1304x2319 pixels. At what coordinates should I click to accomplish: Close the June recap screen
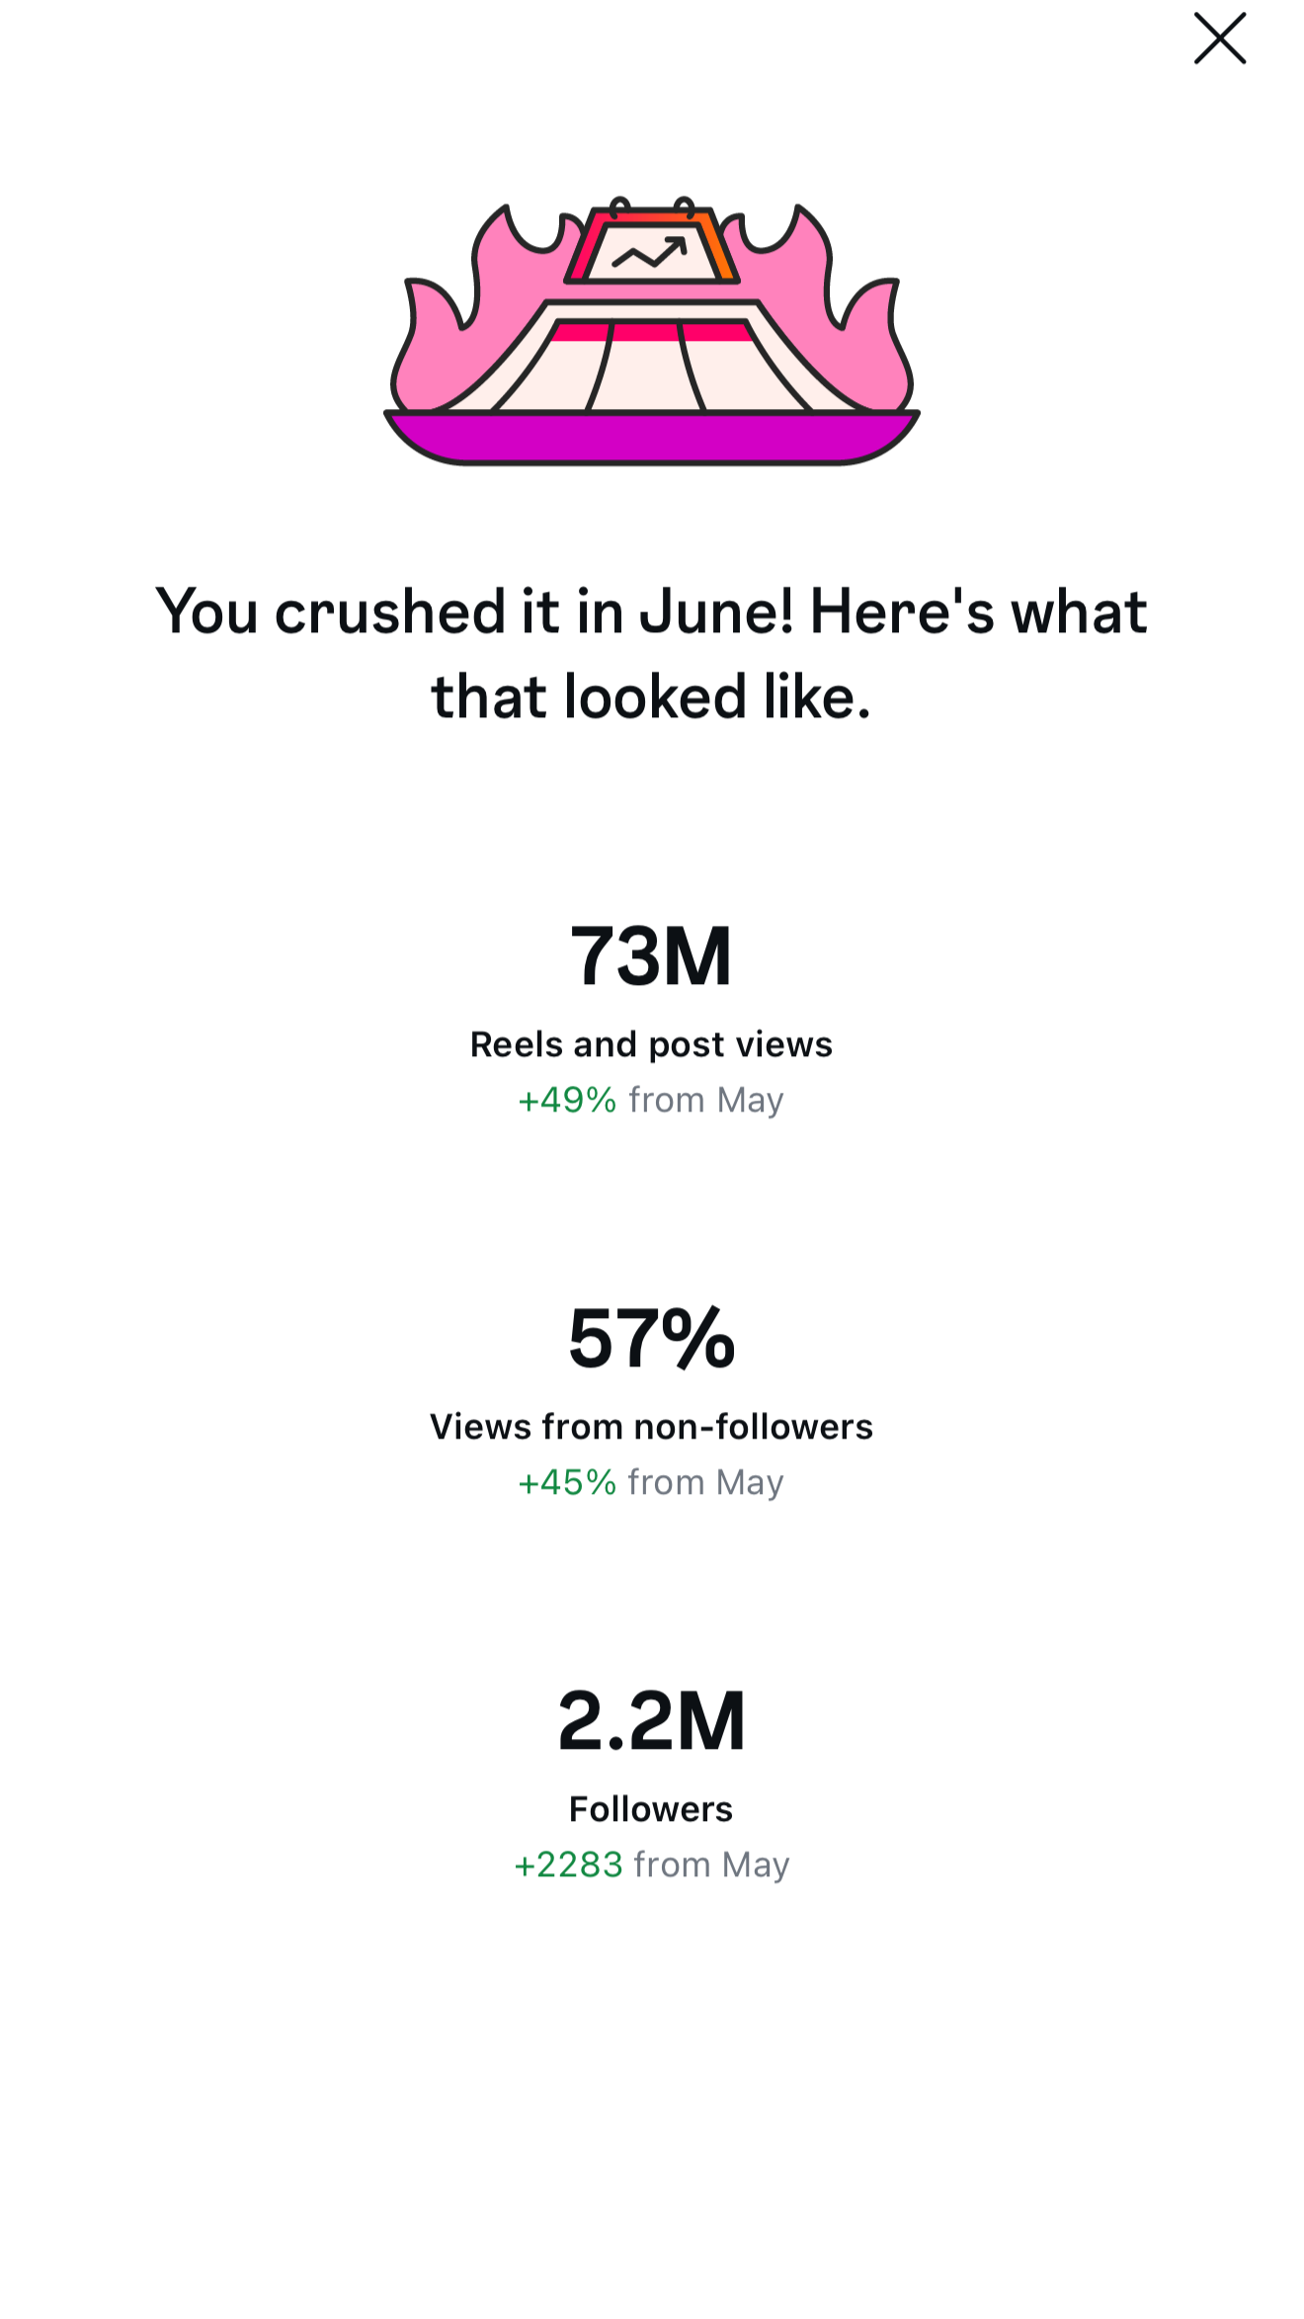(1219, 39)
